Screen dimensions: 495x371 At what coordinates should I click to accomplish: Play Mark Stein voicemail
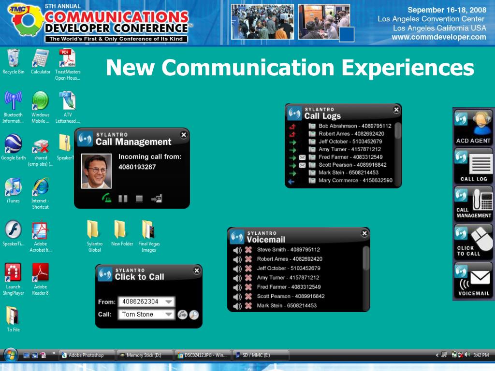237,306
